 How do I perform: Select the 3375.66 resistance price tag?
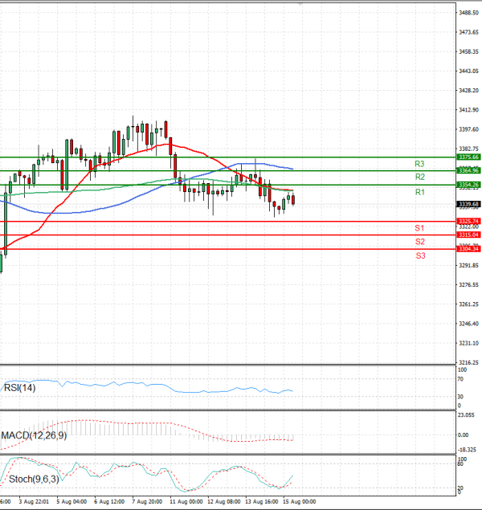(x=468, y=157)
